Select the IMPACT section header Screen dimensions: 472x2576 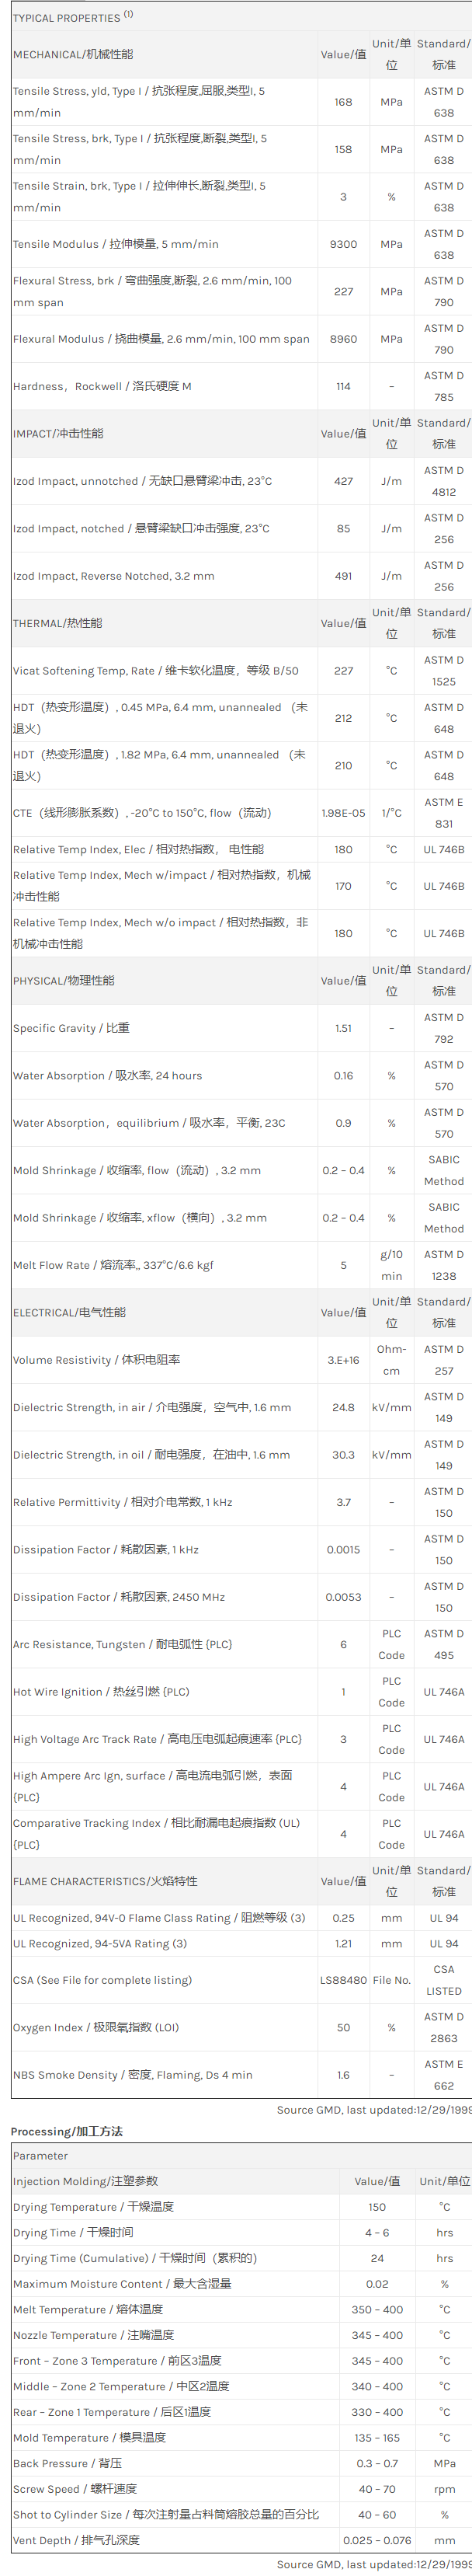[58, 433]
